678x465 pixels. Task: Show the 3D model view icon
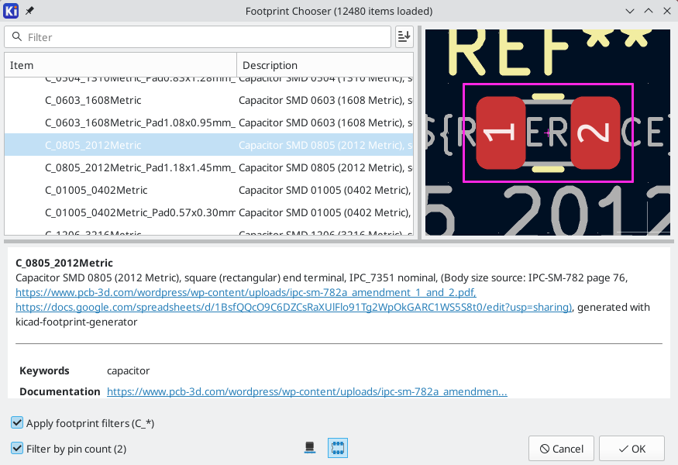click(310, 448)
